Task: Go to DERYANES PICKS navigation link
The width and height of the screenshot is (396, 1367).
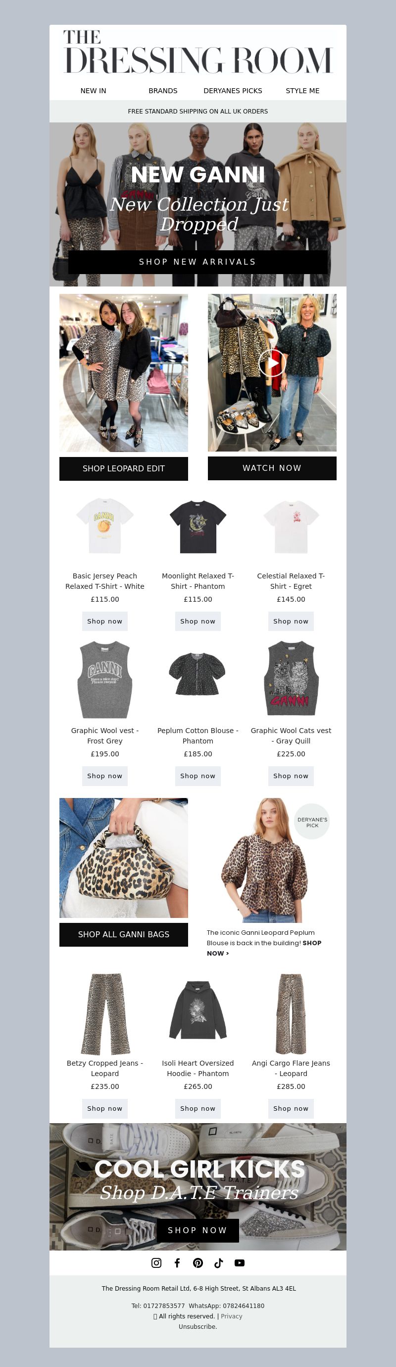Action: pos(233,91)
